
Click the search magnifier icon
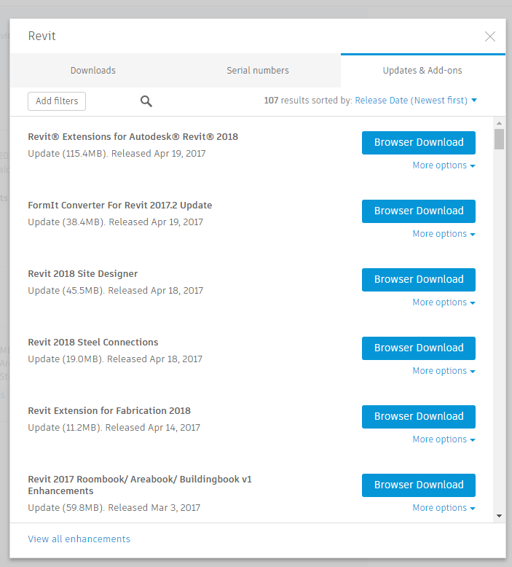pos(146,101)
